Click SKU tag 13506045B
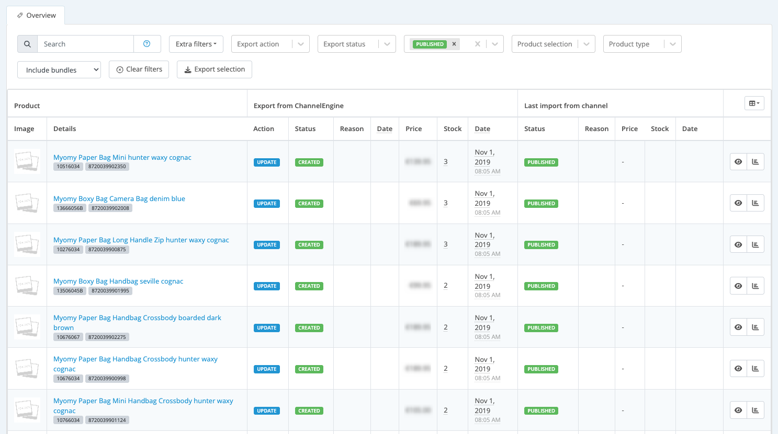Image resolution: width=778 pixels, height=434 pixels. coord(70,291)
